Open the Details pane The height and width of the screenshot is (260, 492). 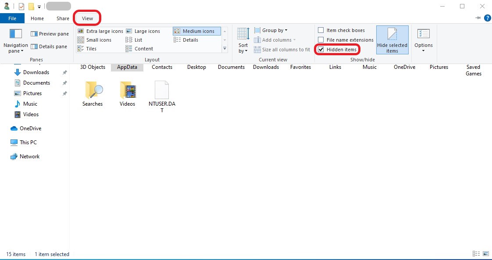click(49, 46)
